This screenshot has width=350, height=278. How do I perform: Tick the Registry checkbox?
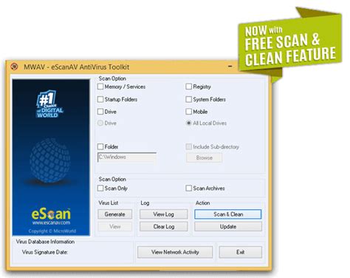189,87
